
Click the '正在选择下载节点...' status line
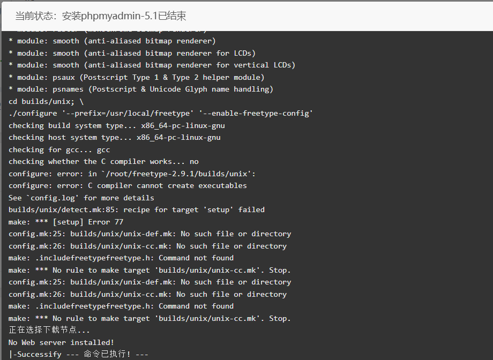pyautogui.click(x=49, y=330)
